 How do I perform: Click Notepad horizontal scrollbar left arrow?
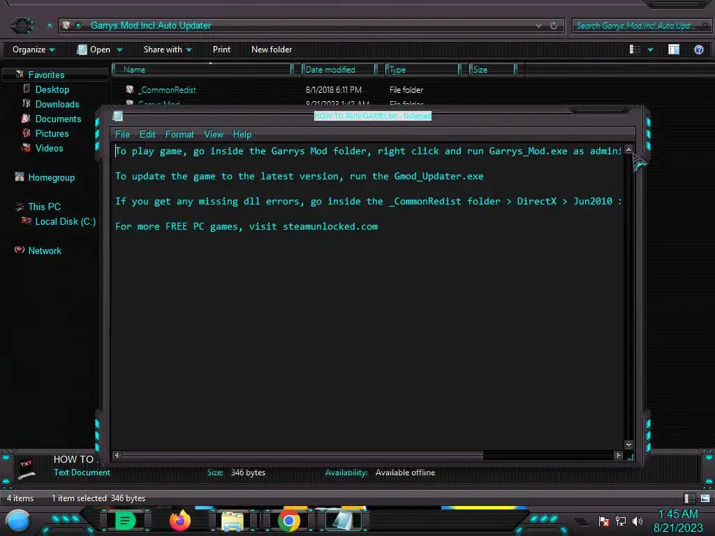[x=117, y=455]
